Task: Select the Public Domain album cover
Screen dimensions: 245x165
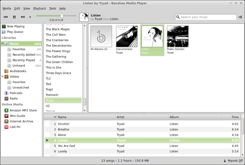Action: [x=178, y=36]
